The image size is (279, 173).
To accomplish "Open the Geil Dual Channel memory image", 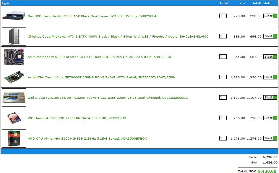I will pos(14,98).
